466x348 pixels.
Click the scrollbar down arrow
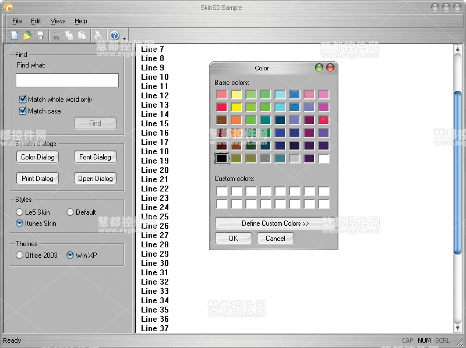(x=458, y=328)
